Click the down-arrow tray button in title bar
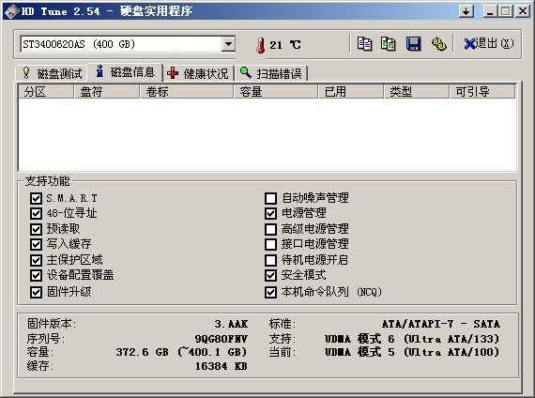This screenshot has width=535, height=398. (x=466, y=11)
